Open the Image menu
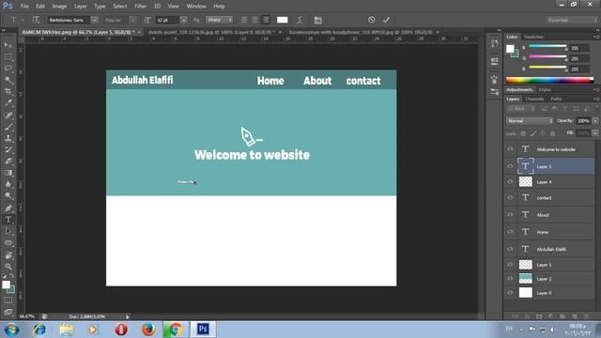This screenshot has width=601, height=338. pyautogui.click(x=59, y=7)
